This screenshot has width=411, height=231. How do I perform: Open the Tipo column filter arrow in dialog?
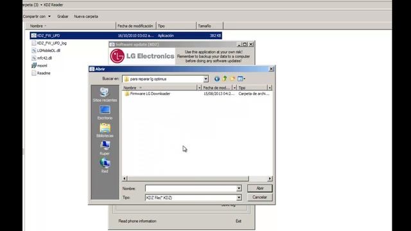coord(270,88)
